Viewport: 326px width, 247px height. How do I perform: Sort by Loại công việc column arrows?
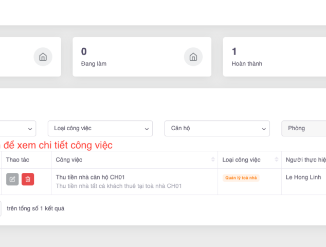[x=277, y=160]
